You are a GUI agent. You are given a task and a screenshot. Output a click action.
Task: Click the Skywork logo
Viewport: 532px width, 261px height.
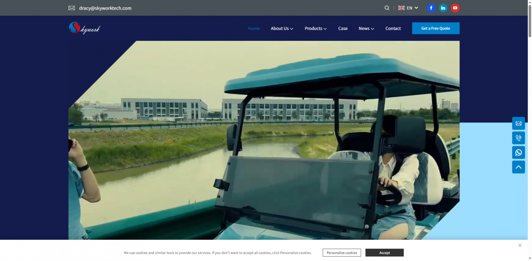coord(84,28)
